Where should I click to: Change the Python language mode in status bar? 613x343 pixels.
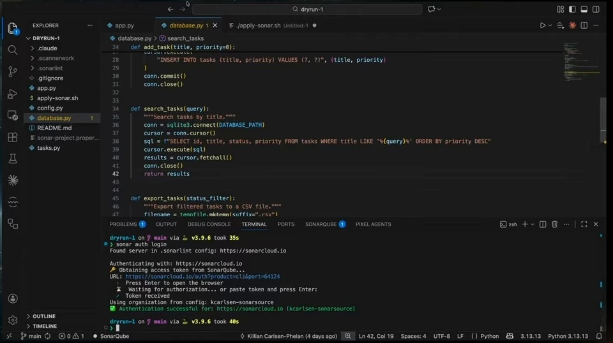[x=490, y=336]
